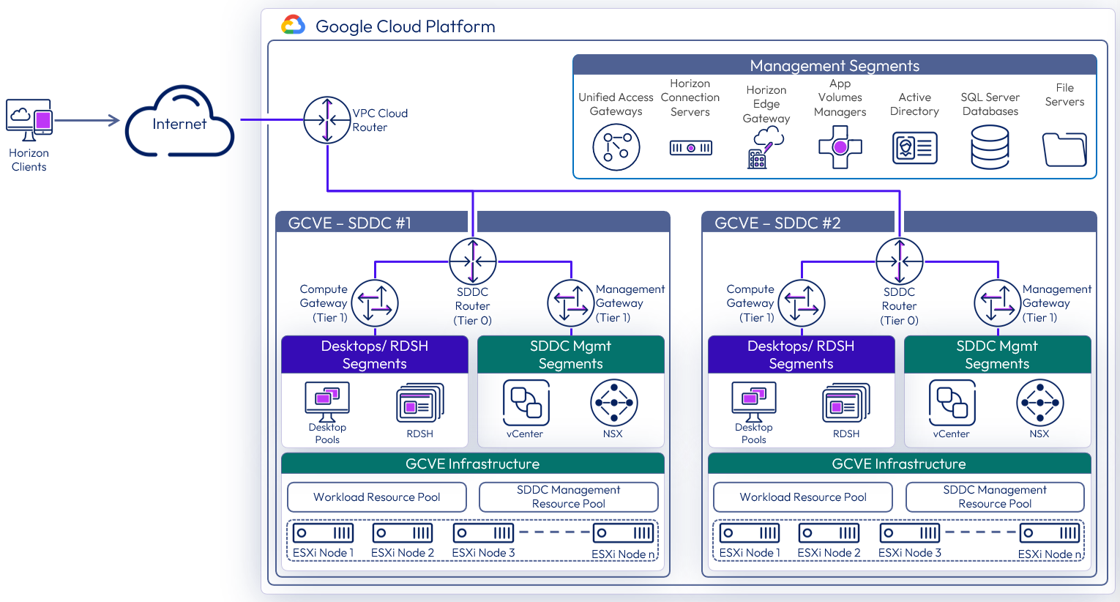The image size is (1120, 602).
Task: Click the Google Cloud Platform logo
Action: point(294,26)
